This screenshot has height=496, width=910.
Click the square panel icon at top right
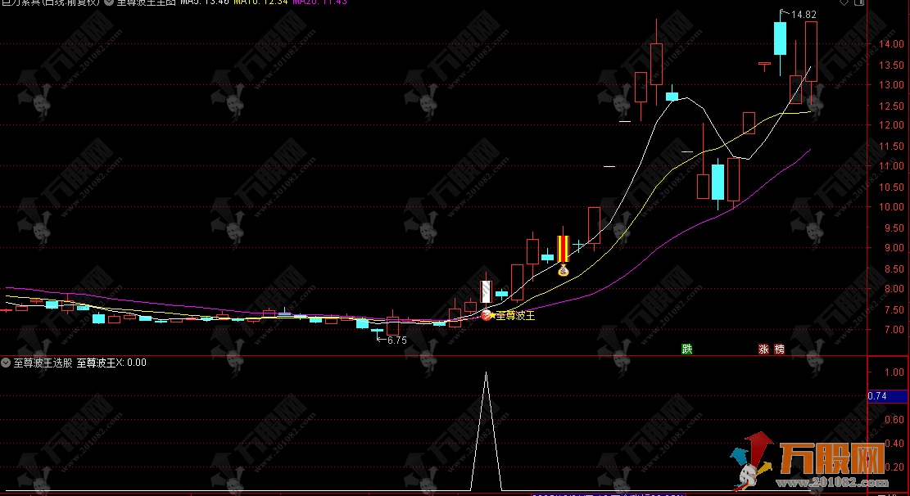tap(859, 2)
